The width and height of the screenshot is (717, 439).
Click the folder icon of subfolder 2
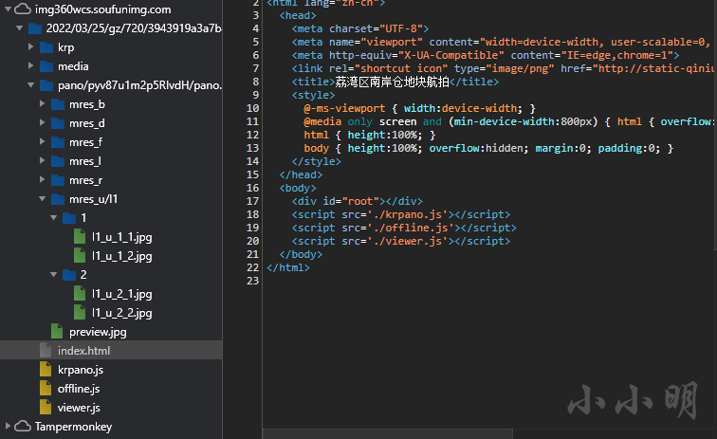click(69, 275)
